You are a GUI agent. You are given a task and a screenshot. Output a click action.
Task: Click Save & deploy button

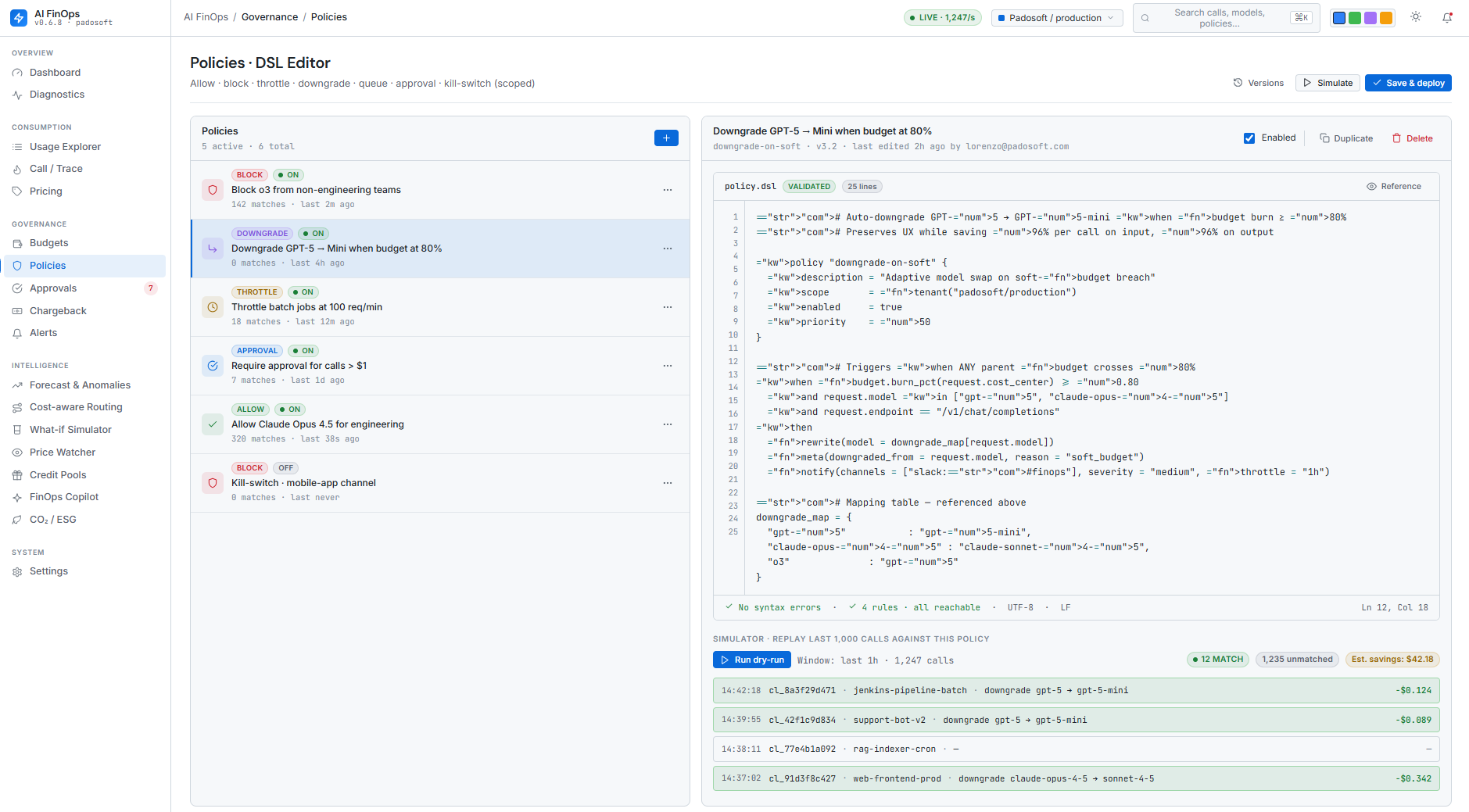point(1408,83)
